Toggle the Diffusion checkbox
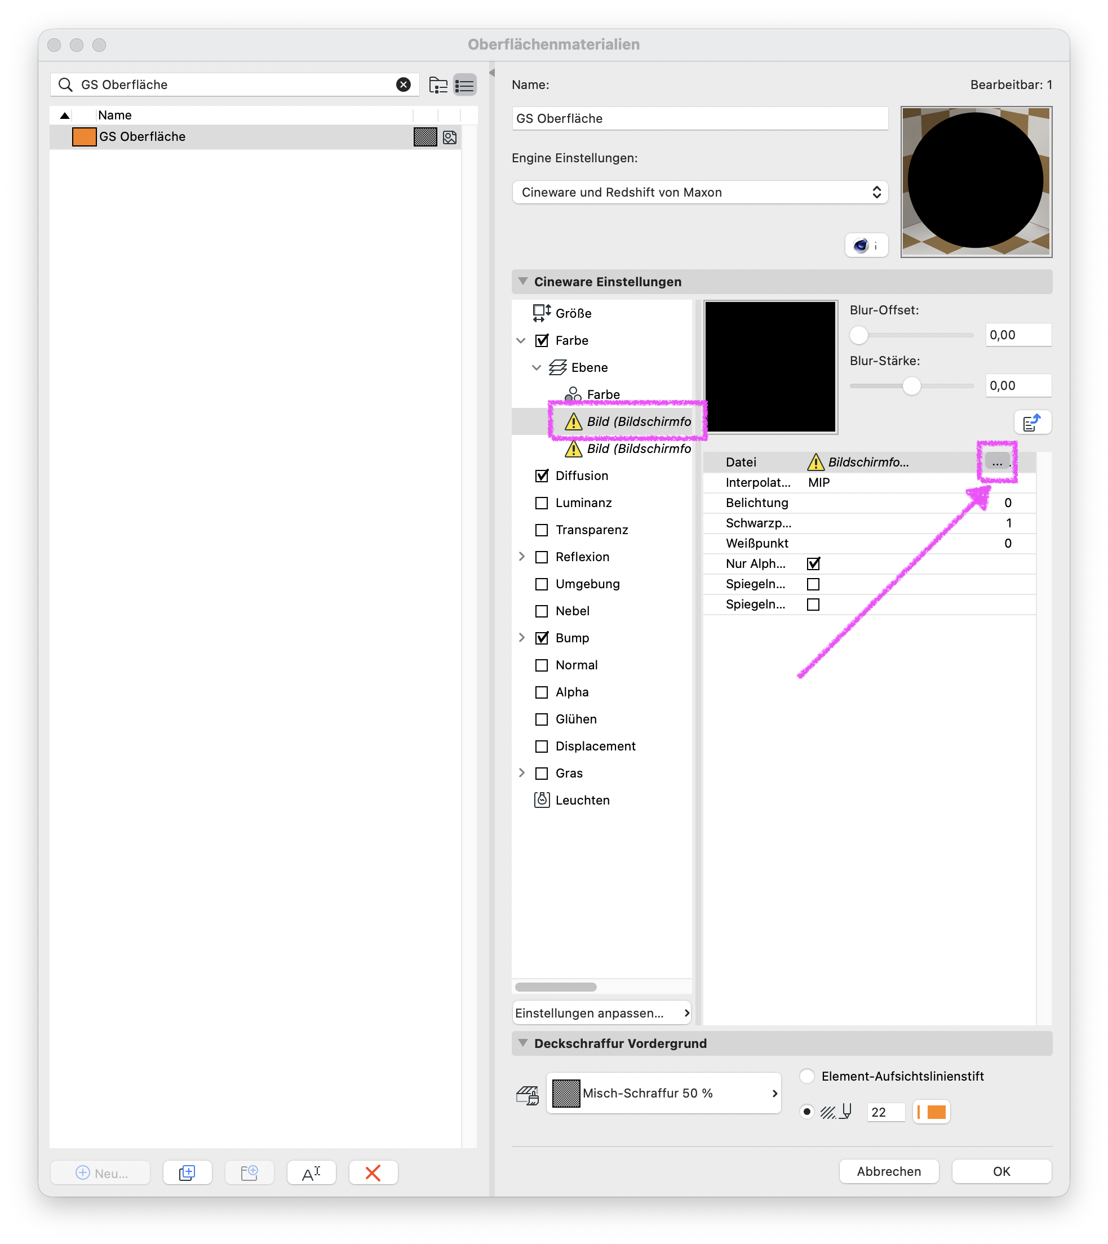This screenshot has height=1244, width=1108. [x=541, y=476]
